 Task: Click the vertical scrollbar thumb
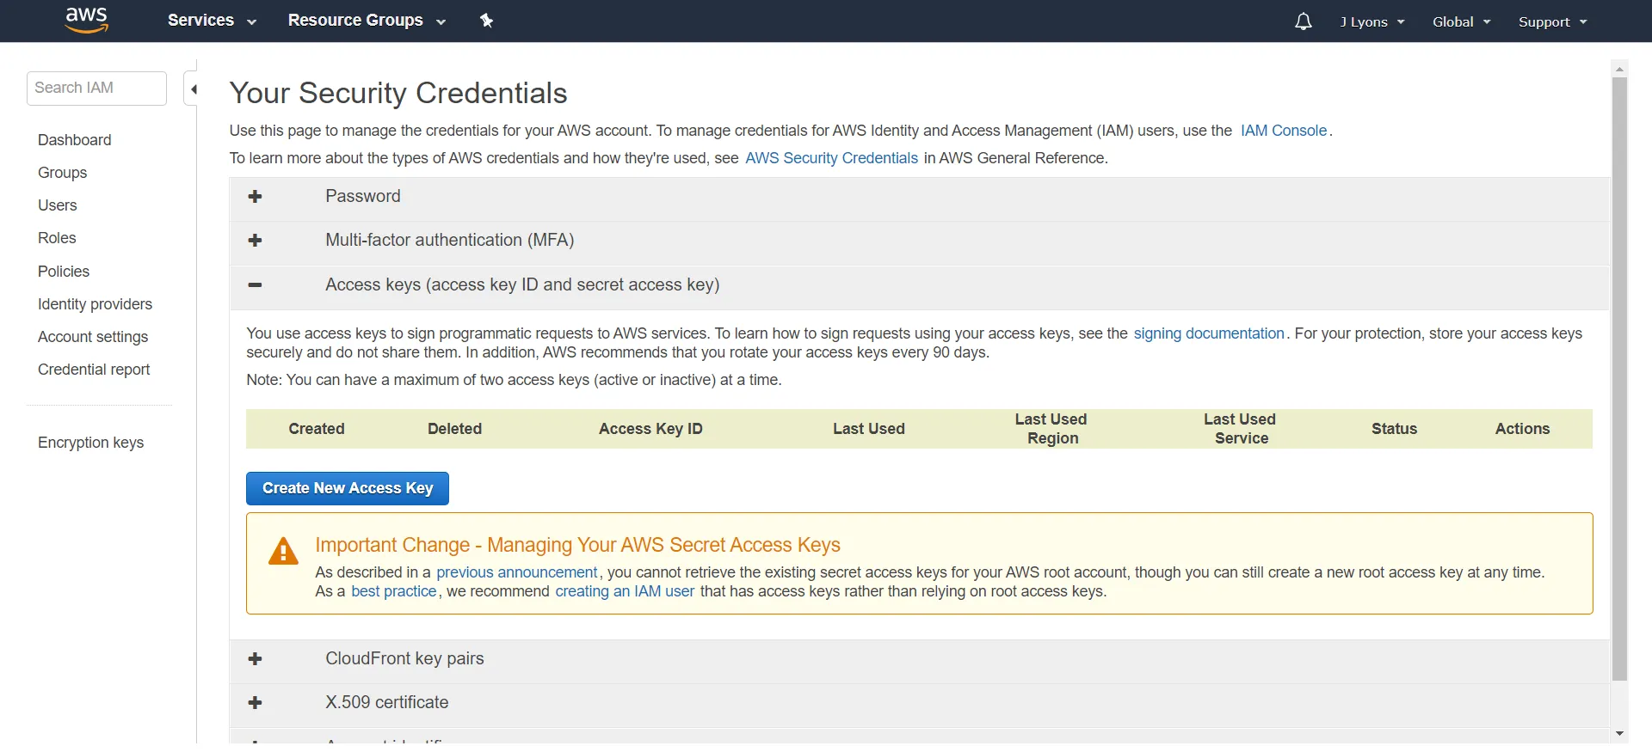coord(1619,379)
